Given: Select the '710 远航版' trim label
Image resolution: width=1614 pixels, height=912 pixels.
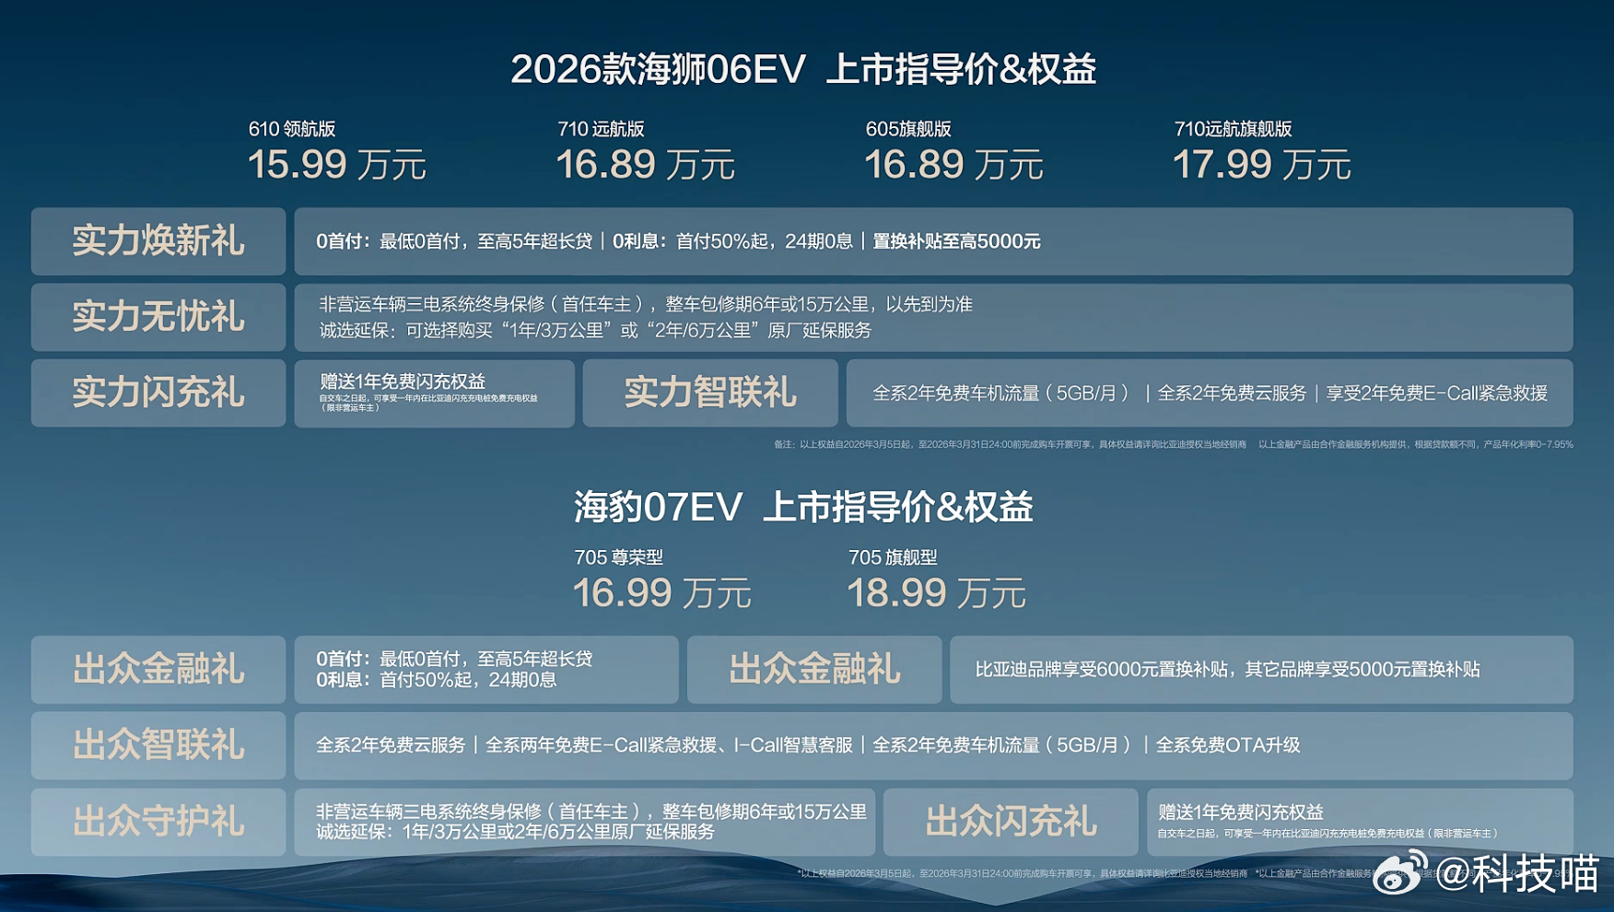Looking at the screenshot, I should point(601,129).
